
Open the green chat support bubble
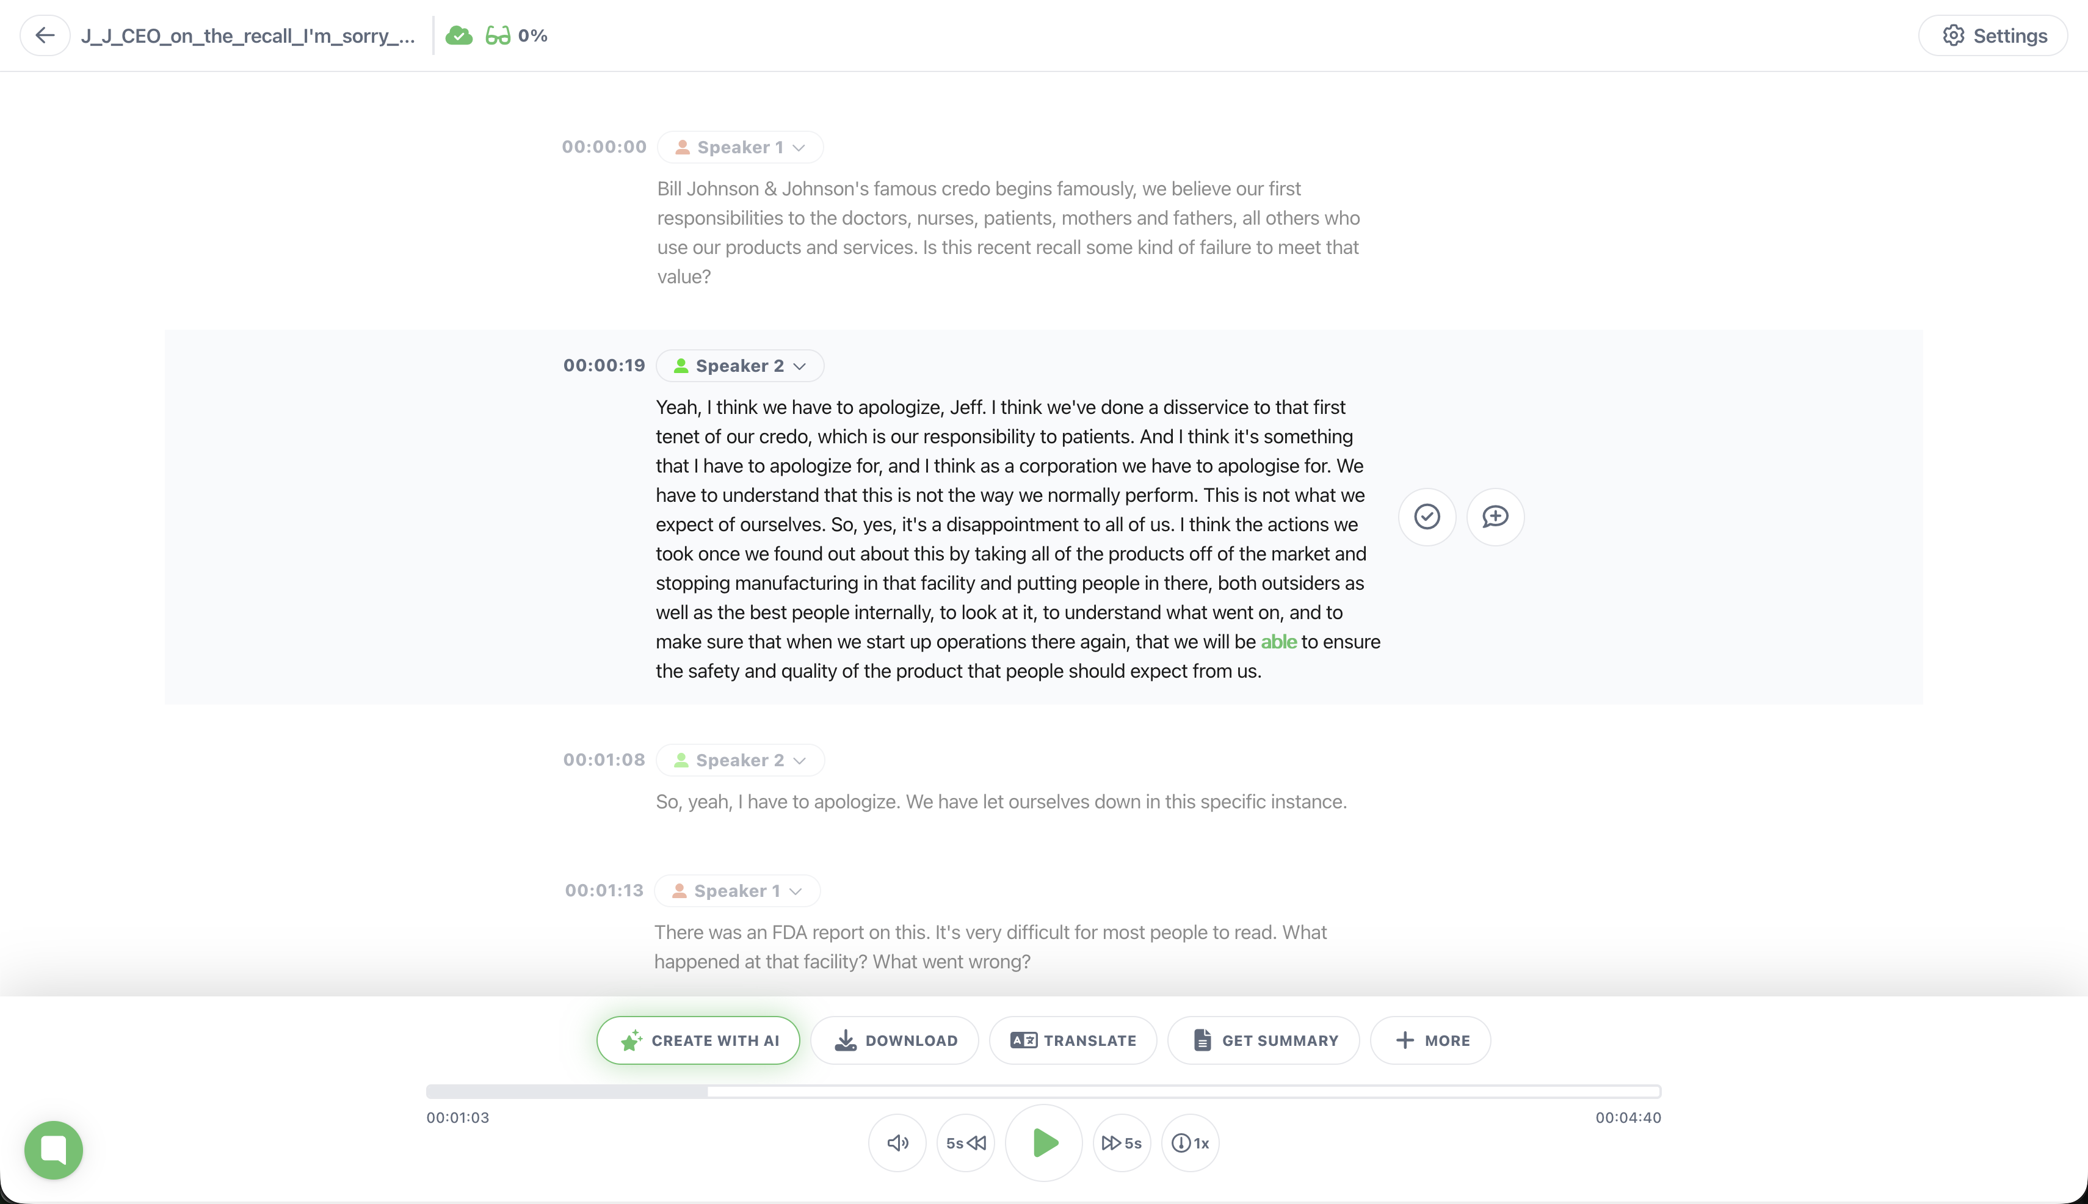pyautogui.click(x=54, y=1150)
